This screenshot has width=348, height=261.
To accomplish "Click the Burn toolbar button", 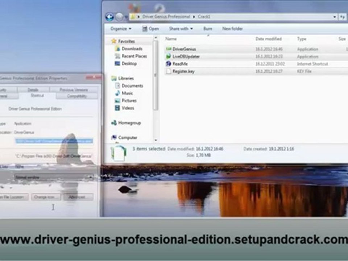I will click(207, 29).
